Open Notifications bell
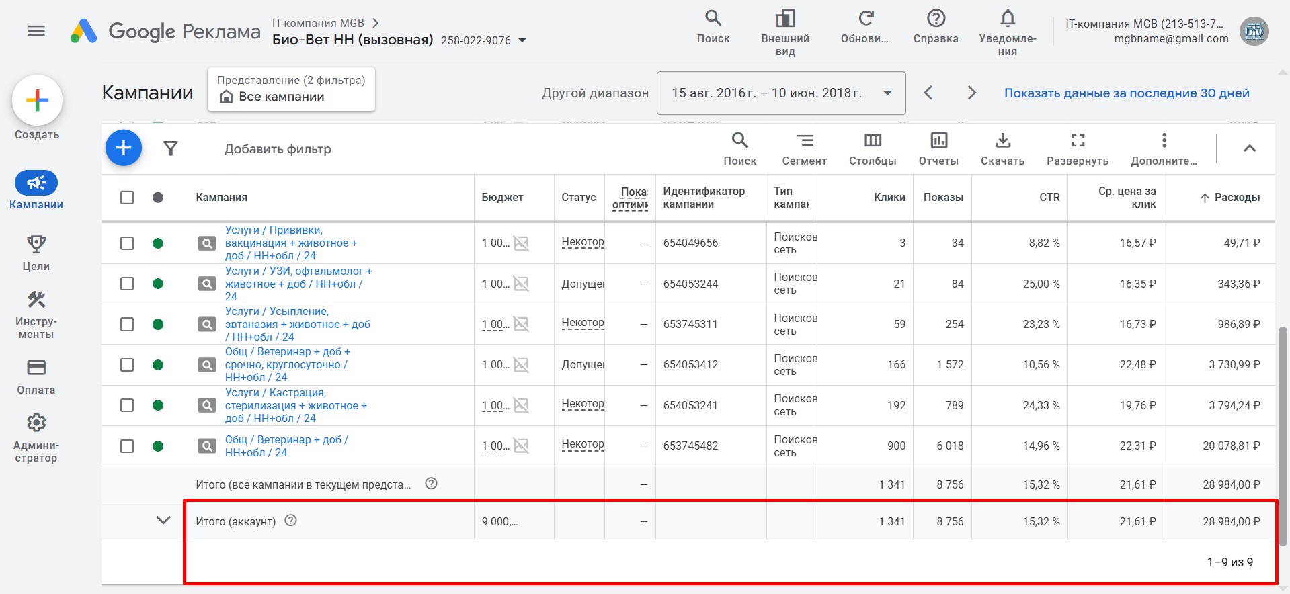This screenshot has width=1290, height=594. click(1007, 32)
